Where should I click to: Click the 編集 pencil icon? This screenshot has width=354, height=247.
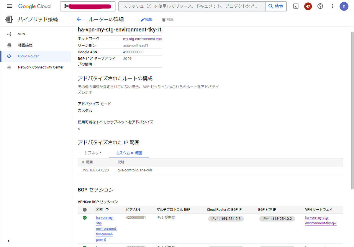(147, 19)
